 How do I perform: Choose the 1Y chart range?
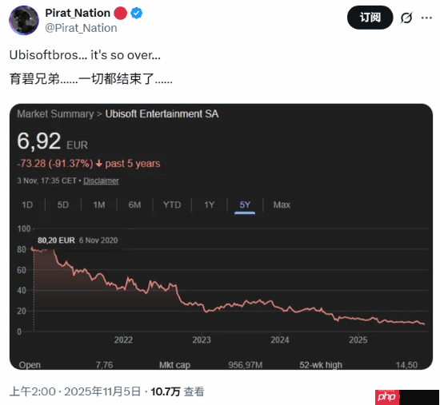(x=209, y=204)
